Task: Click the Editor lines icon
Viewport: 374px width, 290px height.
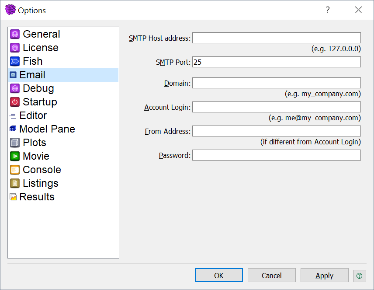Action: tap(13, 115)
